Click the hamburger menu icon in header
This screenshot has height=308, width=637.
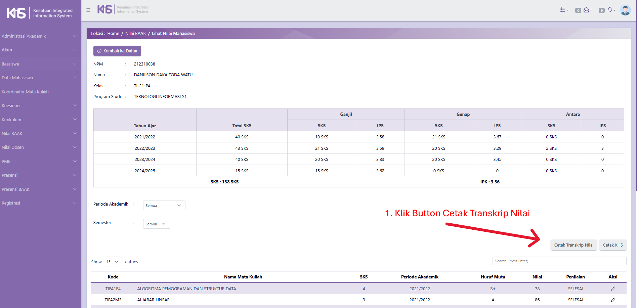pyautogui.click(x=88, y=10)
